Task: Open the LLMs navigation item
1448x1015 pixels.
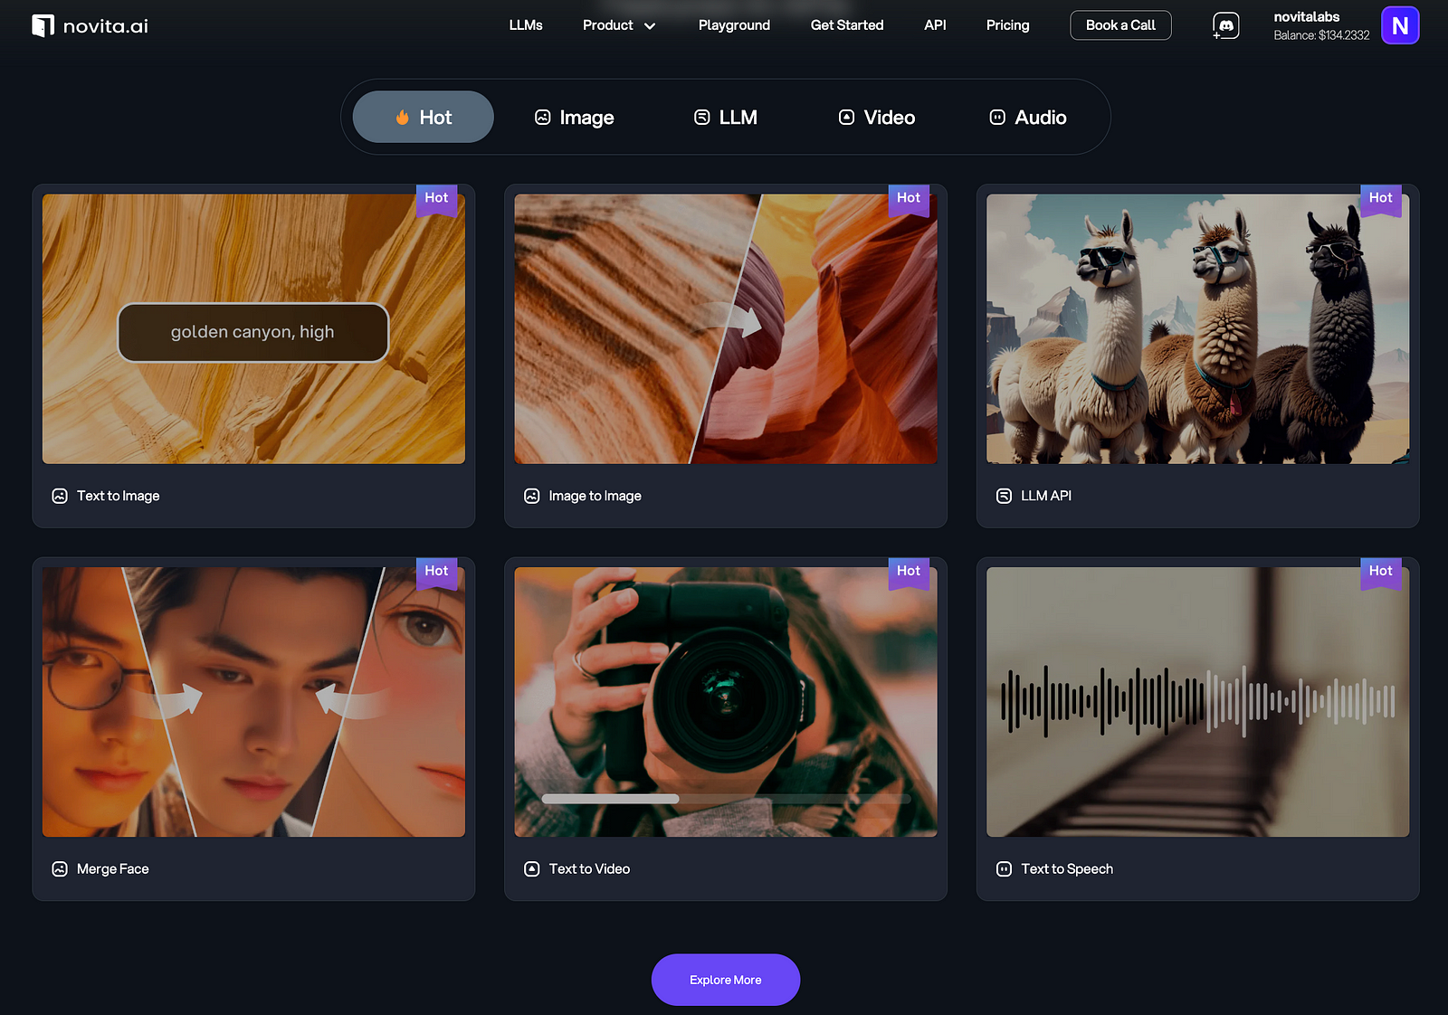Action: pyautogui.click(x=526, y=25)
